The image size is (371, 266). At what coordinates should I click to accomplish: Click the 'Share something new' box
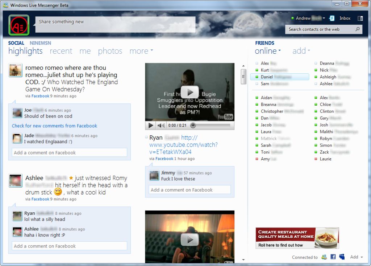[x=116, y=24]
